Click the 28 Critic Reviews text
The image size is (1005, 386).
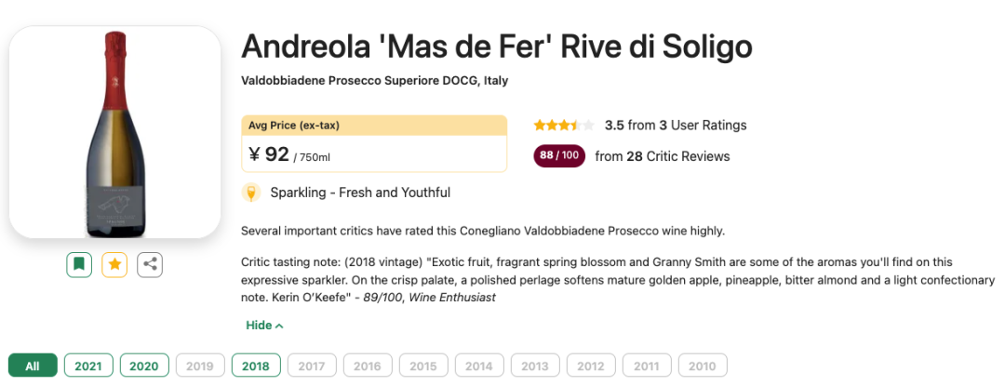(678, 156)
